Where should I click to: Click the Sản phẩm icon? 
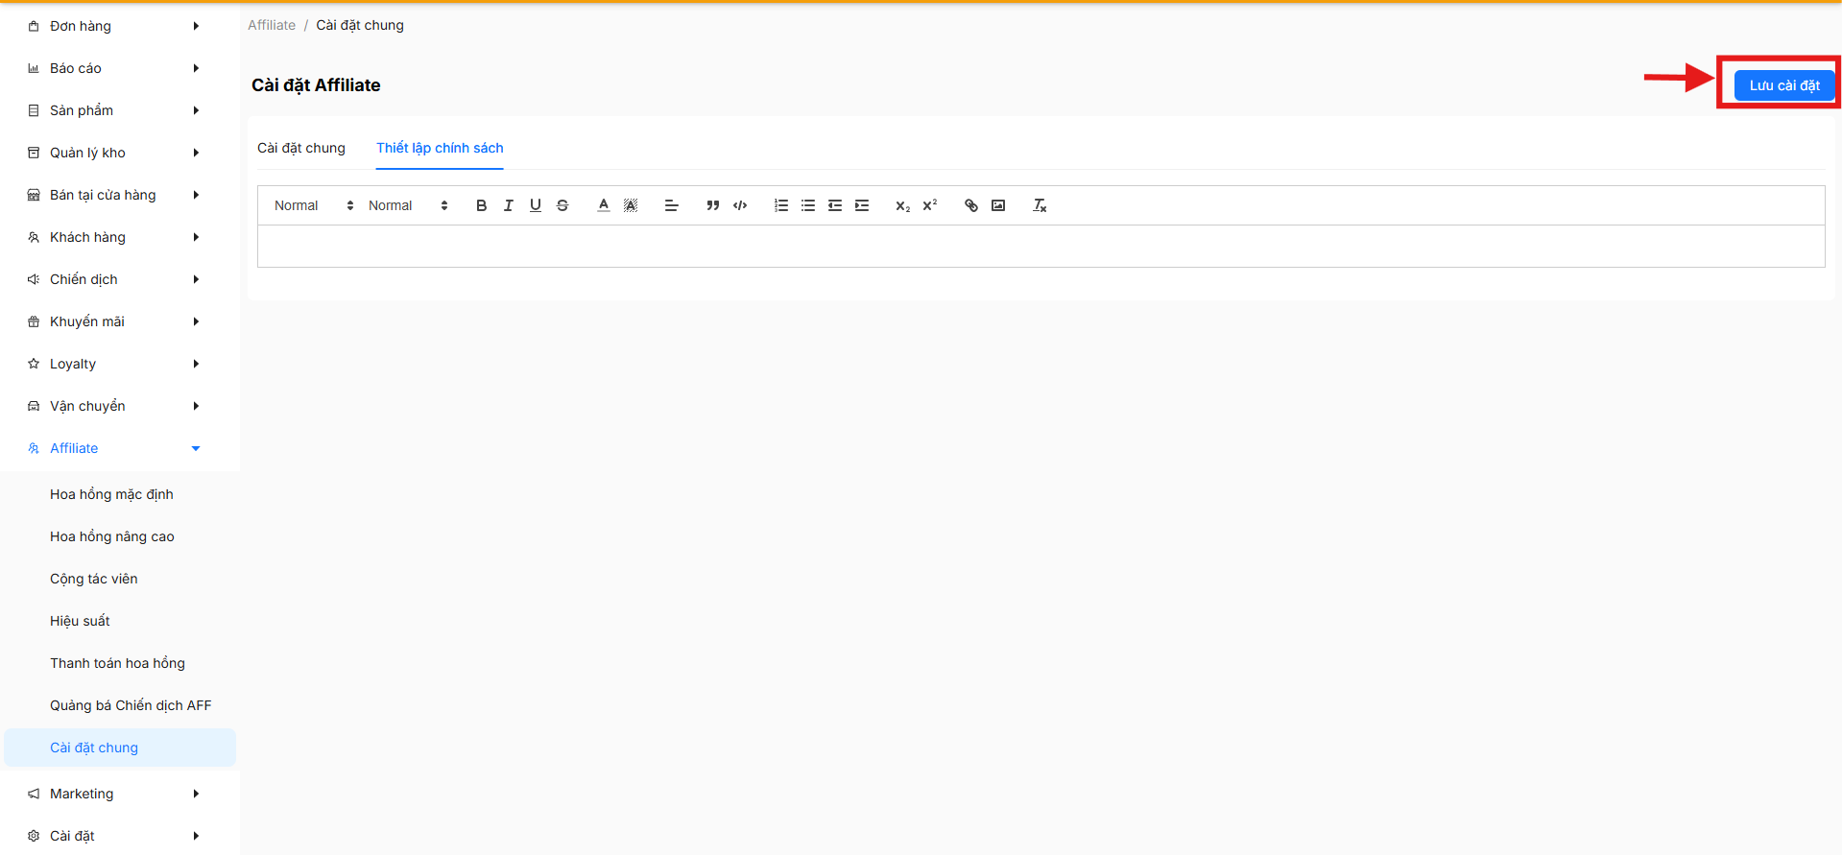pyautogui.click(x=34, y=110)
